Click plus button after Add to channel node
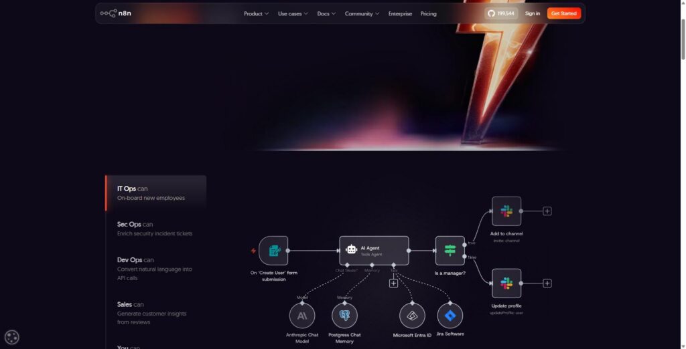 [547, 211]
